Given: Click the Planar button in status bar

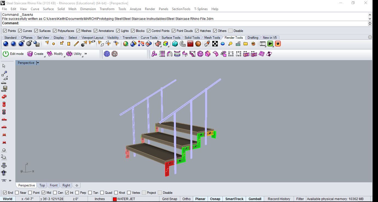Looking at the screenshot, I should [200, 199].
